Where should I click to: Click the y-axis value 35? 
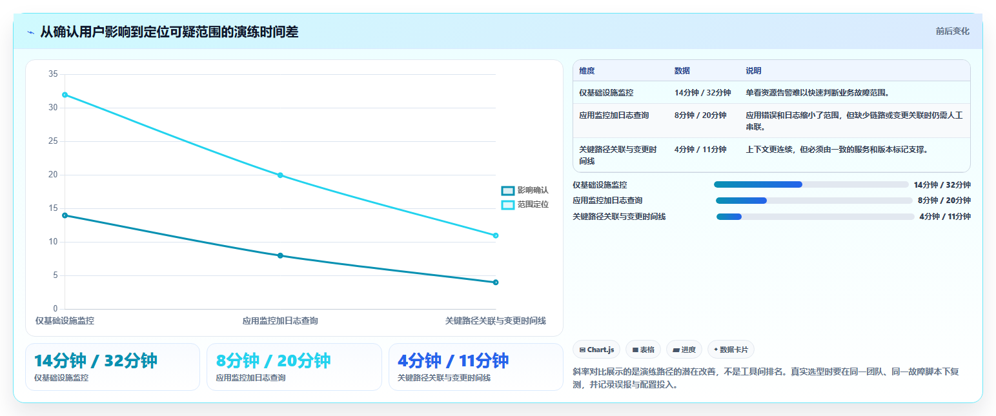tap(53, 74)
